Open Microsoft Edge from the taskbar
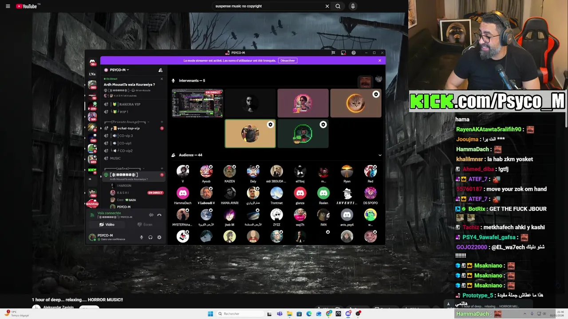The height and width of the screenshot is (319, 568). point(309,314)
